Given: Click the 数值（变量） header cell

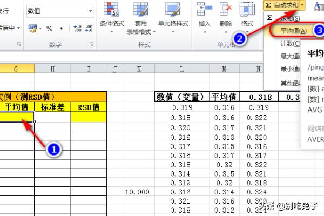Looking at the screenshot, I should [x=182, y=97].
